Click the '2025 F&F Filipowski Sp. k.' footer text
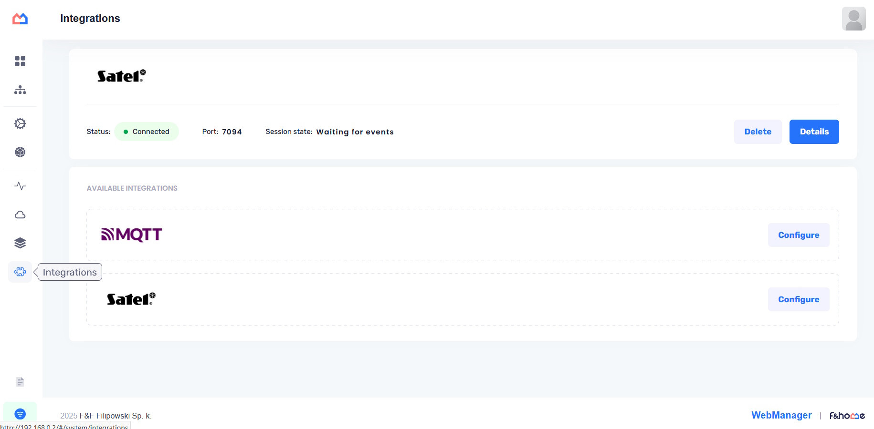This screenshot has width=874, height=429. point(106,416)
